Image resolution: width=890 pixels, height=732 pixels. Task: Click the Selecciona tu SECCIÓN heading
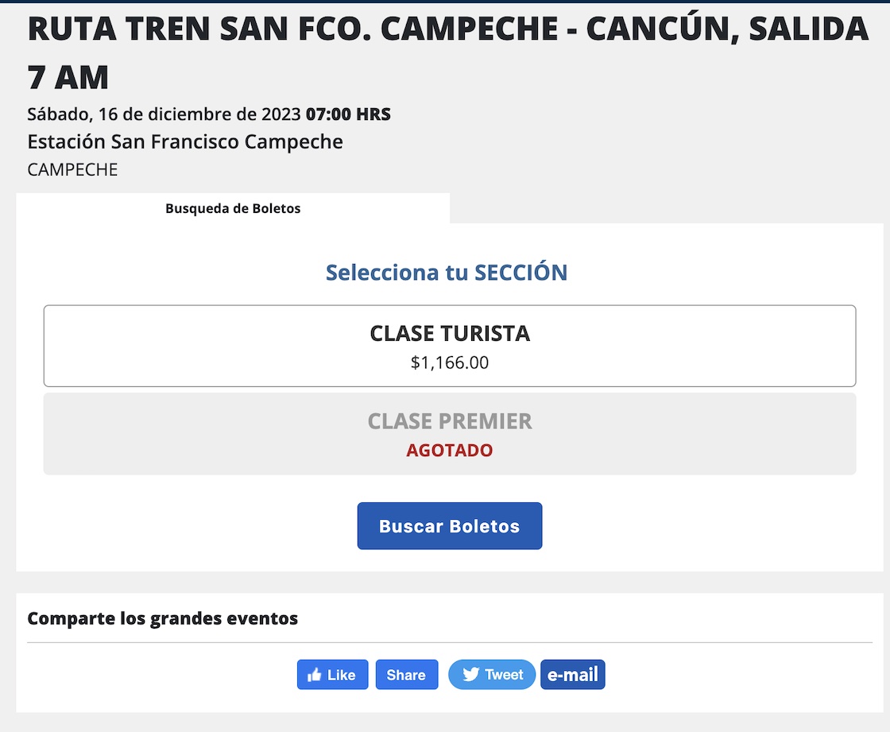tap(447, 273)
